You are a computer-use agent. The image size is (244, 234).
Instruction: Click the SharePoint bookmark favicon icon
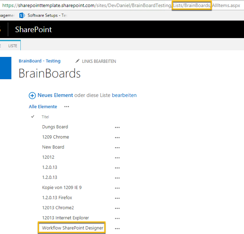tap(22, 16)
